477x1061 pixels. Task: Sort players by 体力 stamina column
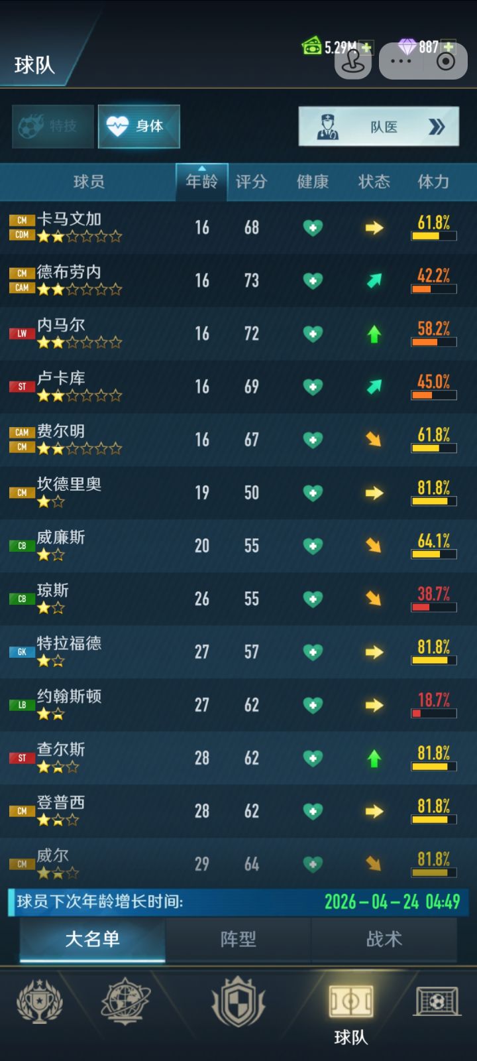(x=433, y=182)
